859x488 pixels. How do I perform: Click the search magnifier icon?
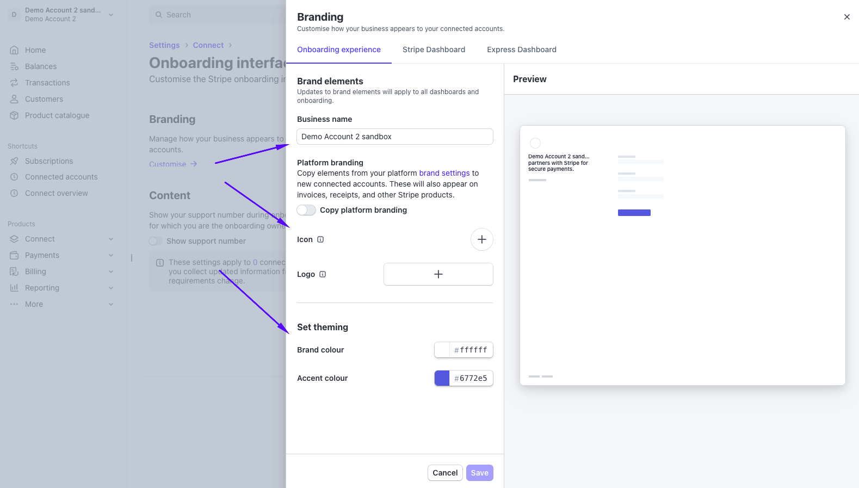click(159, 15)
